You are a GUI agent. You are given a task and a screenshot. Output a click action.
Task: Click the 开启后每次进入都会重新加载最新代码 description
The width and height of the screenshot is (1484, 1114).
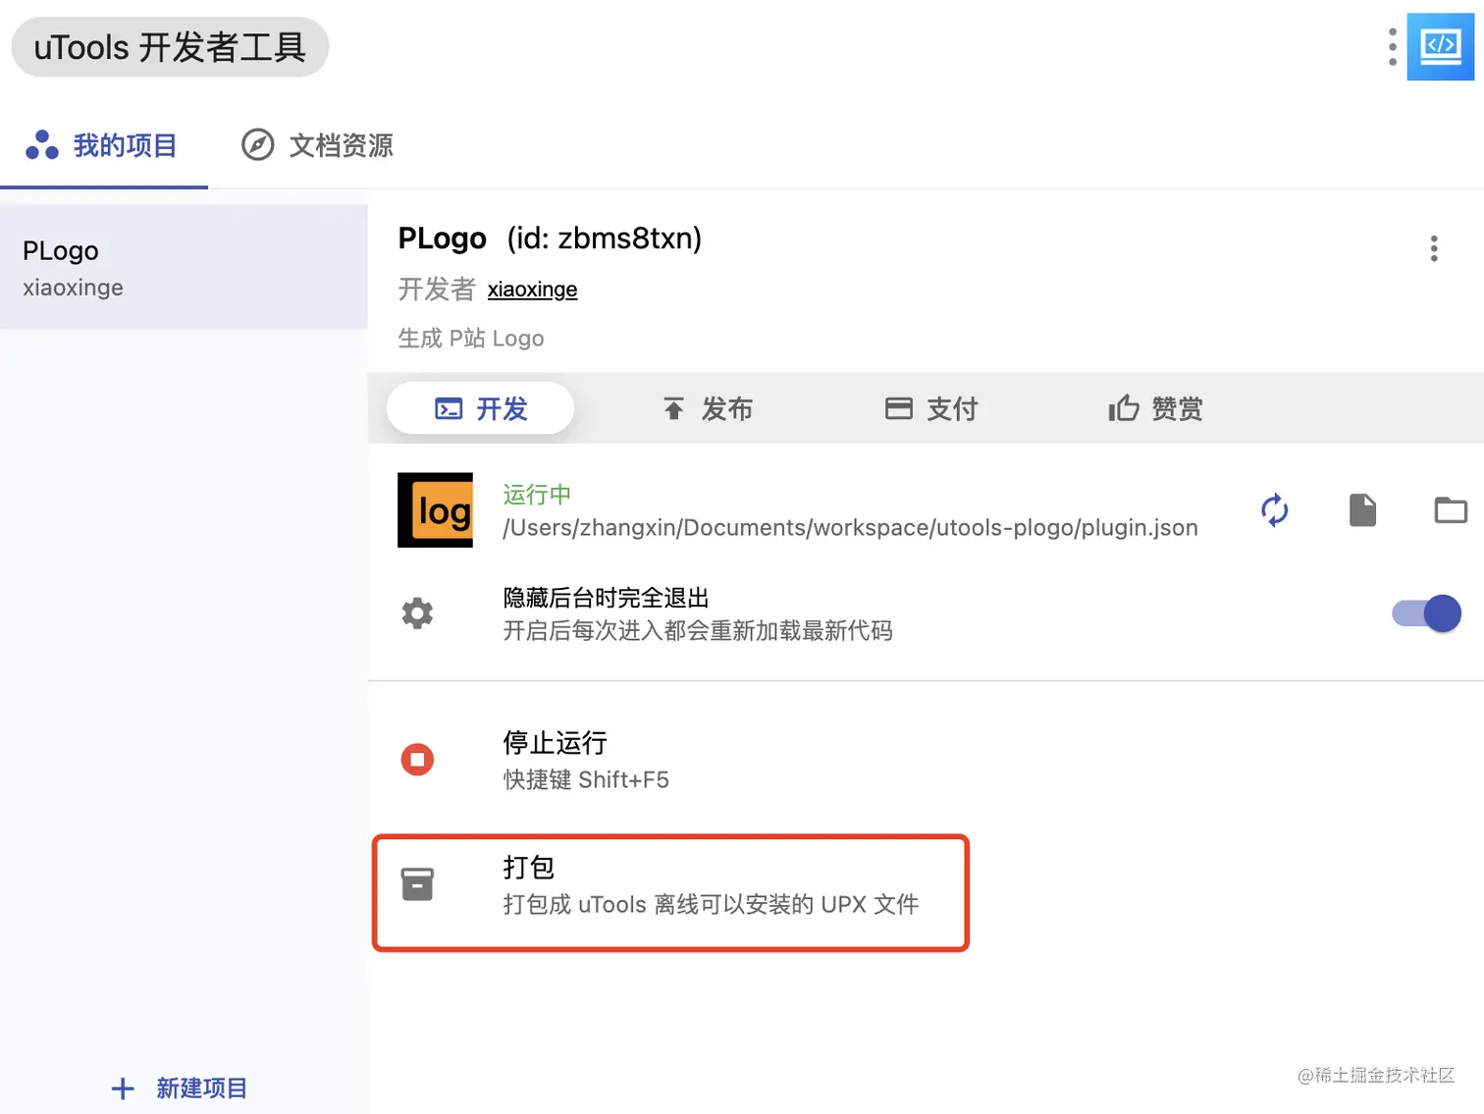coord(698,630)
